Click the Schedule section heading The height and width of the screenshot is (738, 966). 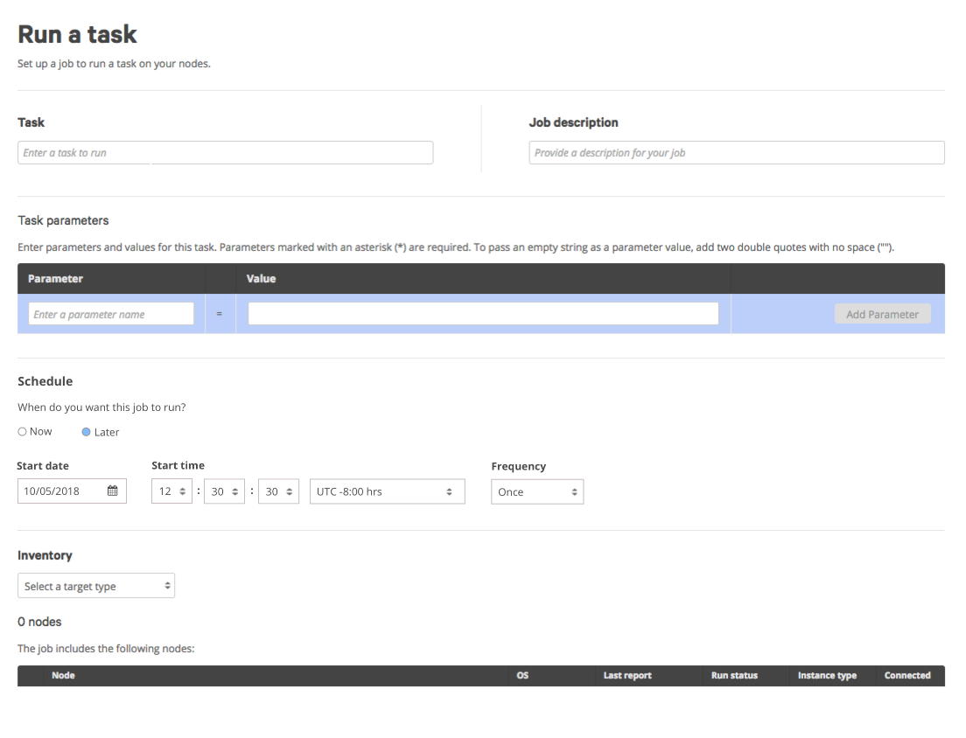45,381
